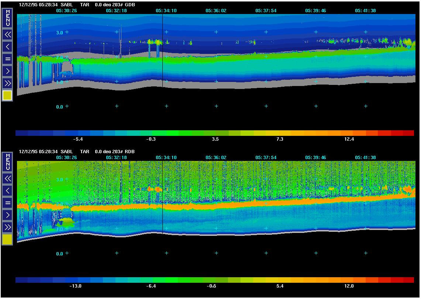
Task: Click the 05:34:10 time label in top panel
Action: (166, 11)
